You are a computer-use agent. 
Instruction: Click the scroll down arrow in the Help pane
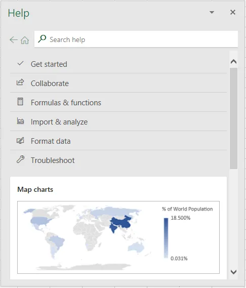(x=233, y=272)
